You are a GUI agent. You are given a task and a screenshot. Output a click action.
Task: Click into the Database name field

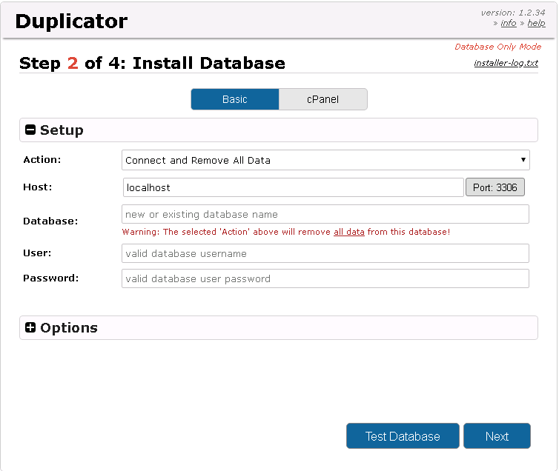click(325, 214)
